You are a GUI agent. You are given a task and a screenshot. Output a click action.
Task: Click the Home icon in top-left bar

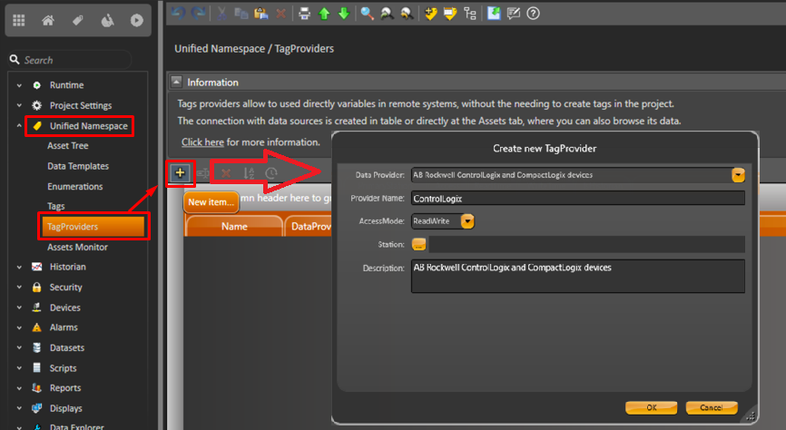48,20
